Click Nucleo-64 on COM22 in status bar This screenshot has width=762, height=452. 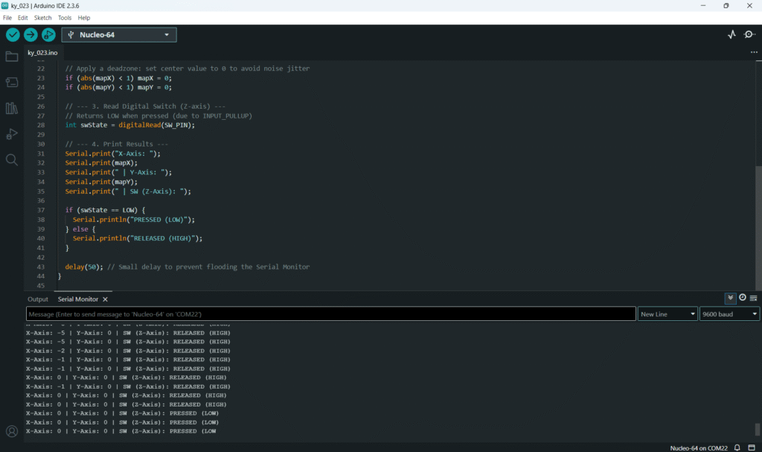(697, 448)
